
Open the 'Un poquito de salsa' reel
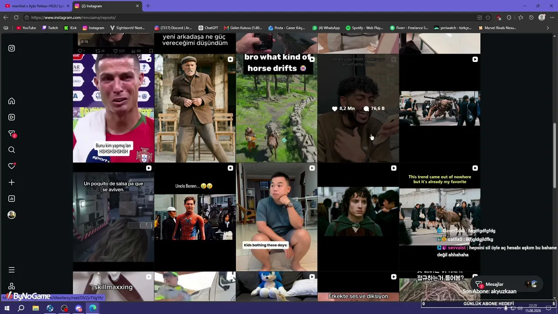[x=113, y=217]
